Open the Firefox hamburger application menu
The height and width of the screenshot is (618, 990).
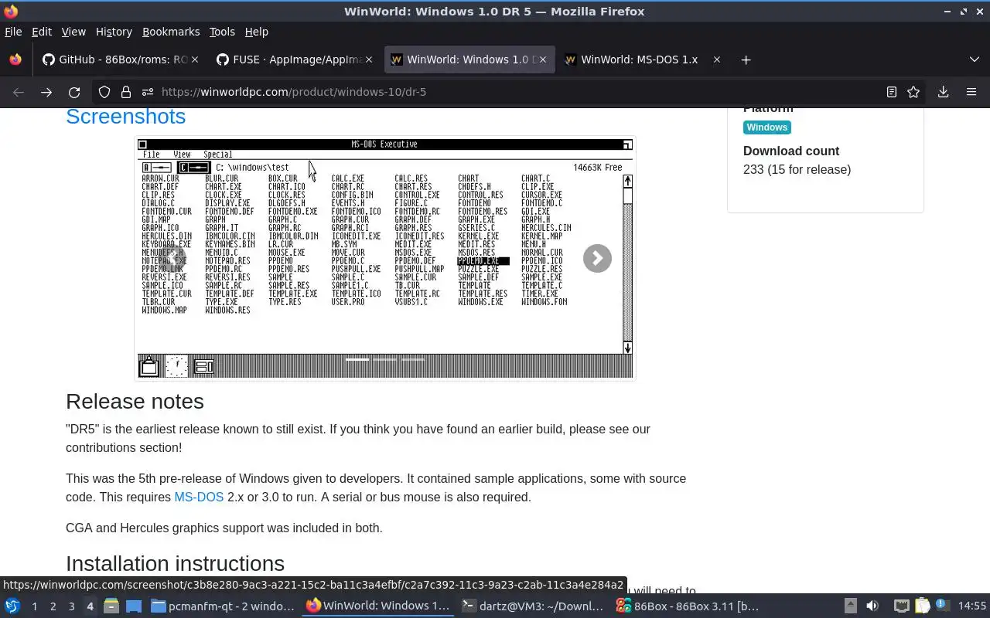(x=971, y=92)
